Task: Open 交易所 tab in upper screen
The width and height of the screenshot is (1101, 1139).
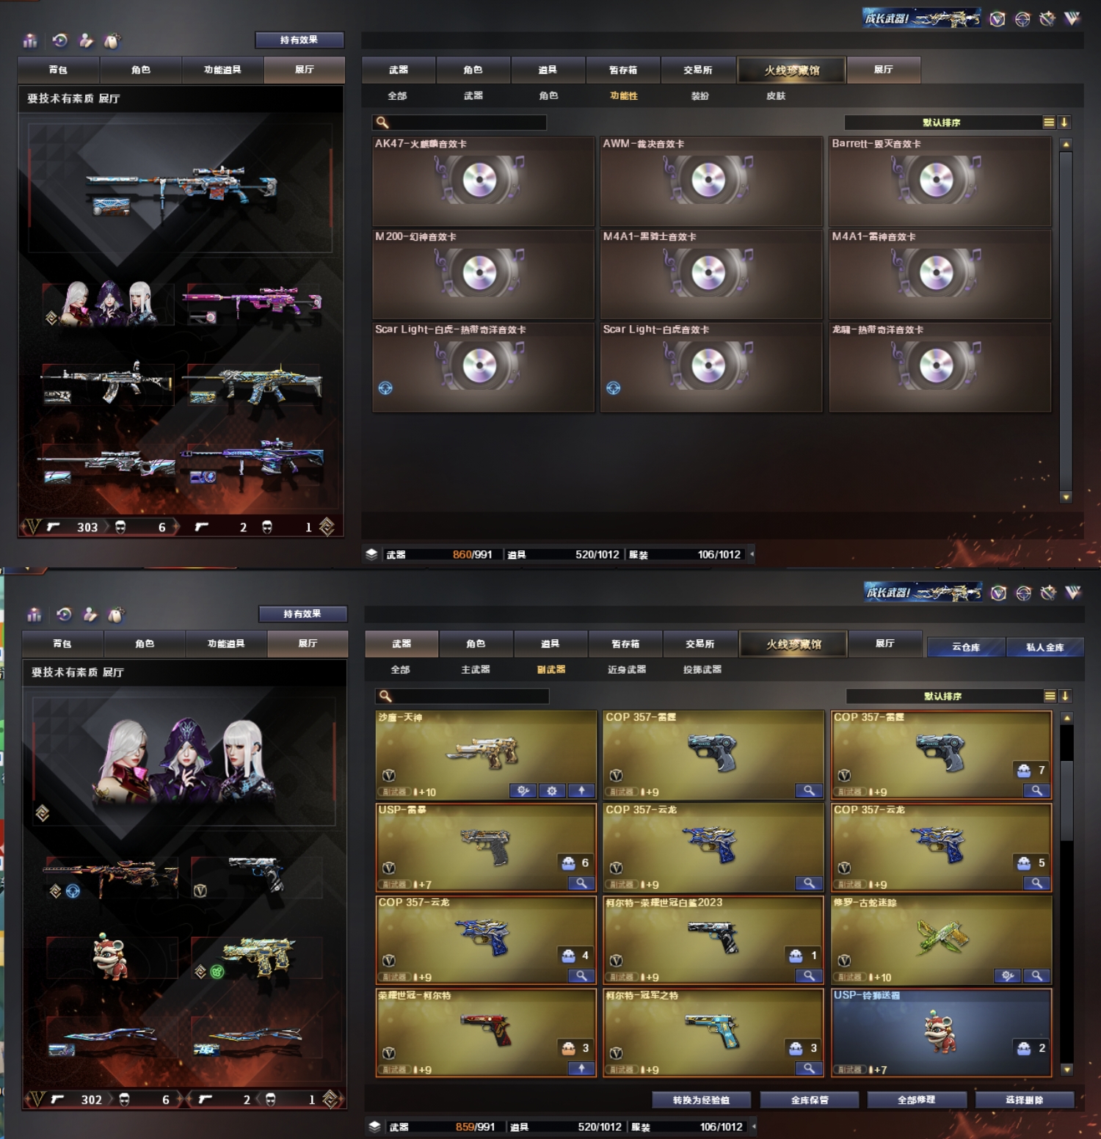Action: pyautogui.click(x=698, y=70)
